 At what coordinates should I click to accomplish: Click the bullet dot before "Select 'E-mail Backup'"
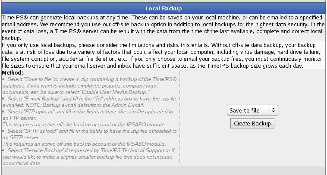click(x=3, y=99)
